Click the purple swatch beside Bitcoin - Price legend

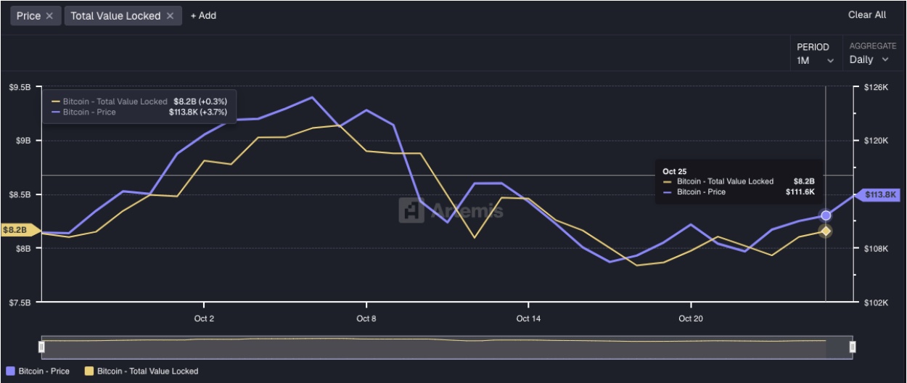pyautogui.click(x=10, y=371)
